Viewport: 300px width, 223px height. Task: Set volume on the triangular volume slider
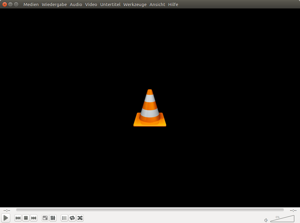point(282,218)
